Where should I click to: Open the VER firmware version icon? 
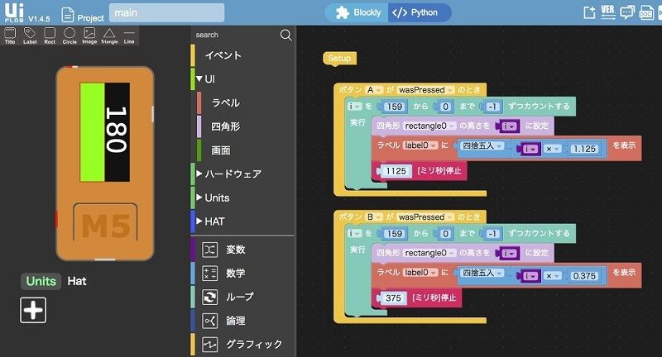(x=608, y=12)
